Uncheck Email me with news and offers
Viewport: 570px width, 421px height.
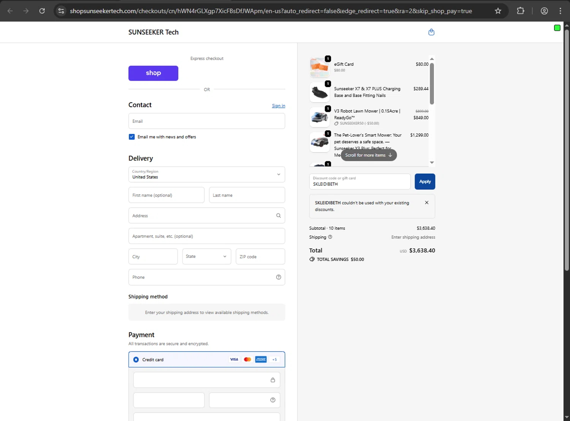[x=132, y=137]
